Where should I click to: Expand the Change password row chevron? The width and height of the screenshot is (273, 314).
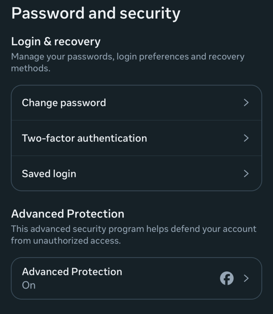pos(246,103)
